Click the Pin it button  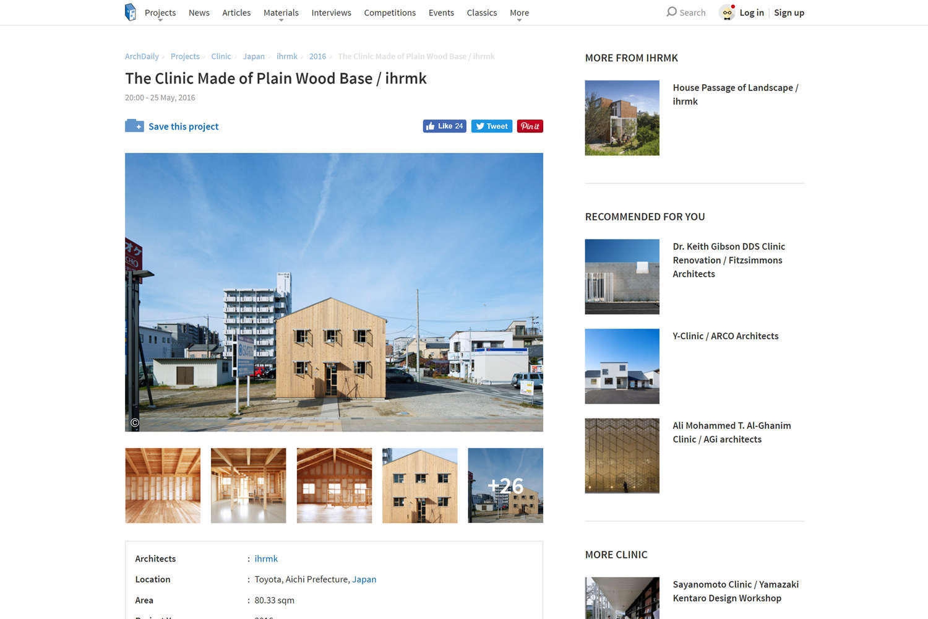pos(530,126)
